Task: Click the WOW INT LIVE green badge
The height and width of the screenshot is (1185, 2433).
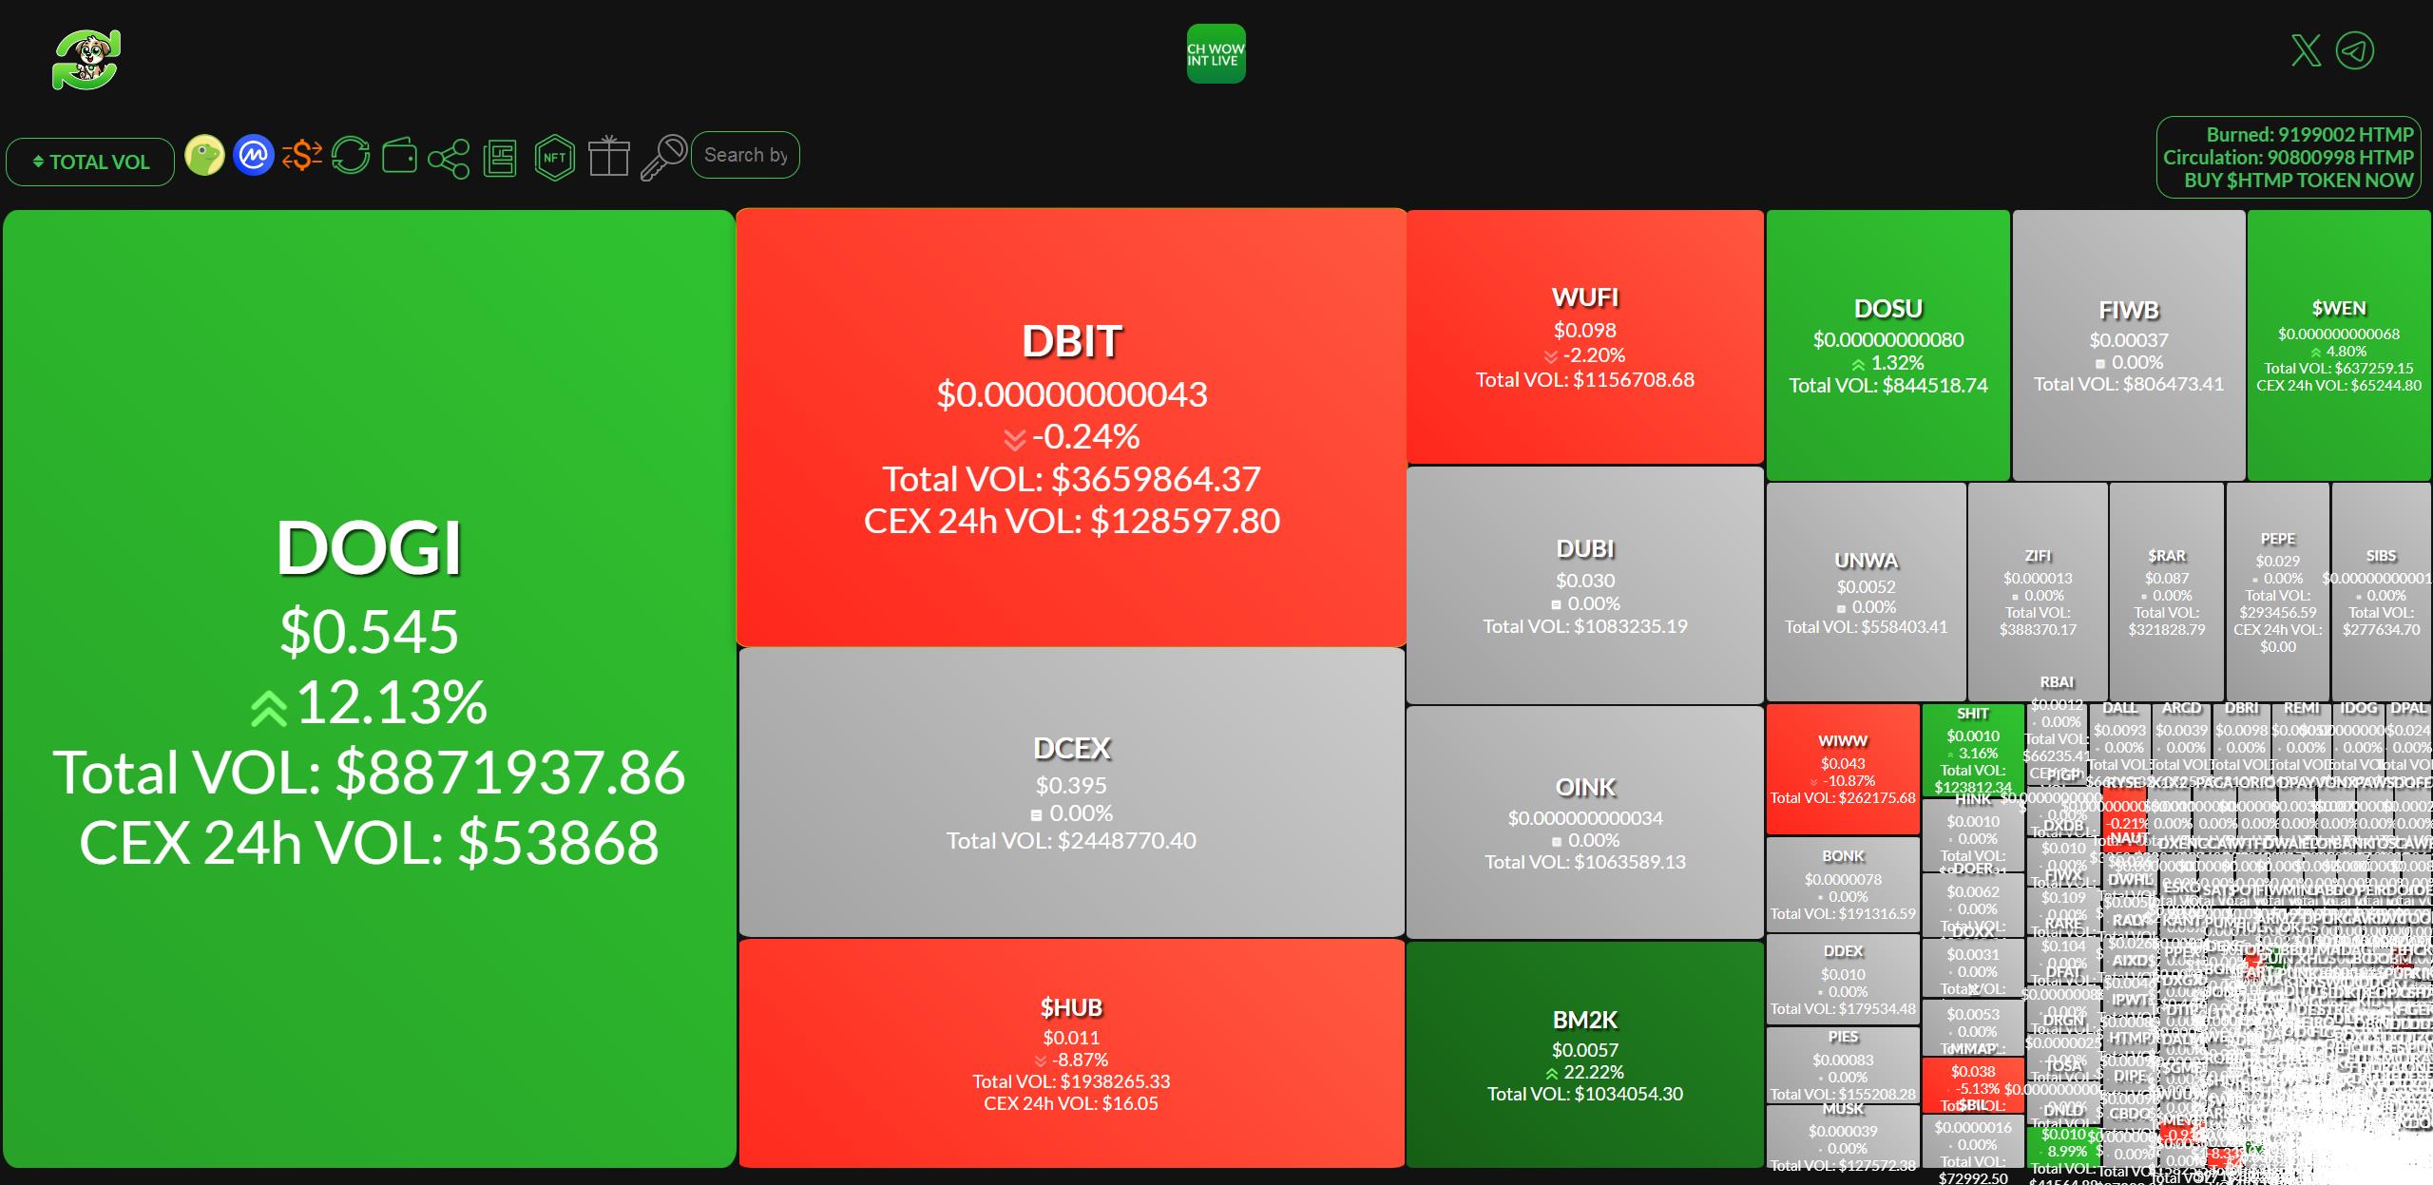Action: pyautogui.click(x=1216, y=54)
